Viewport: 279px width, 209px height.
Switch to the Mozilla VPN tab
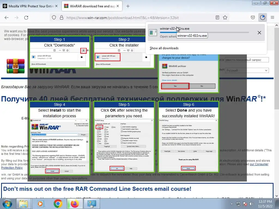[31, 6]
